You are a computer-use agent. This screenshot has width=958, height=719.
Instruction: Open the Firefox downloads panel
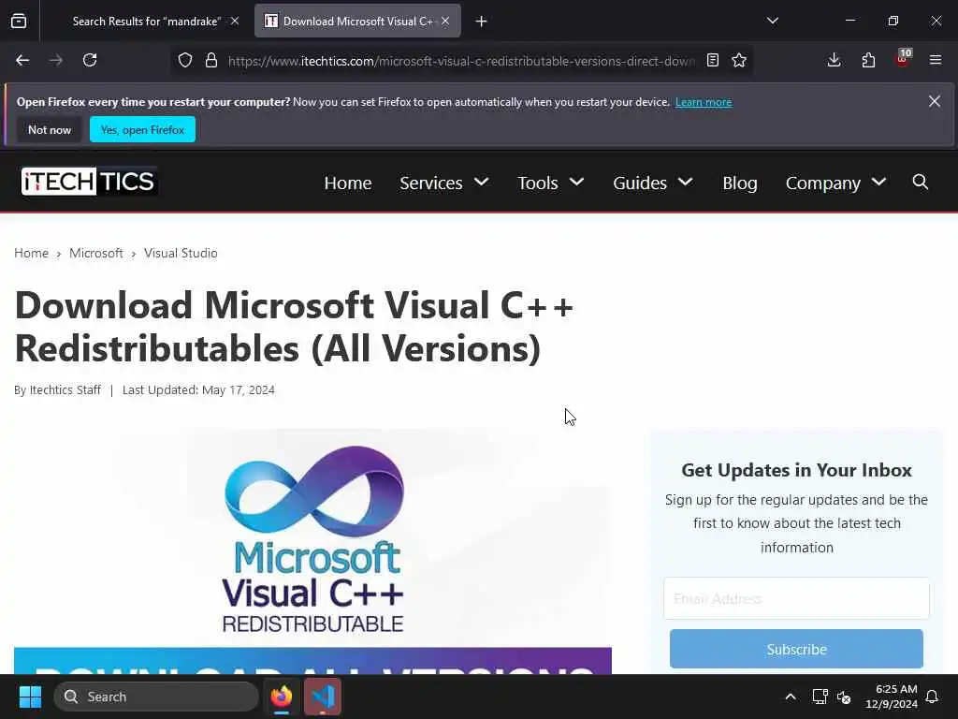point(834,60)
